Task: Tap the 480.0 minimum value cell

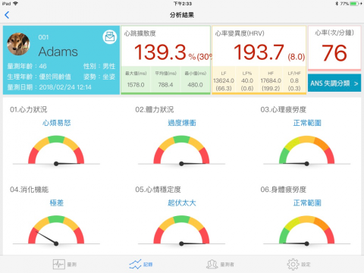Action: click(x=196, y=80)
